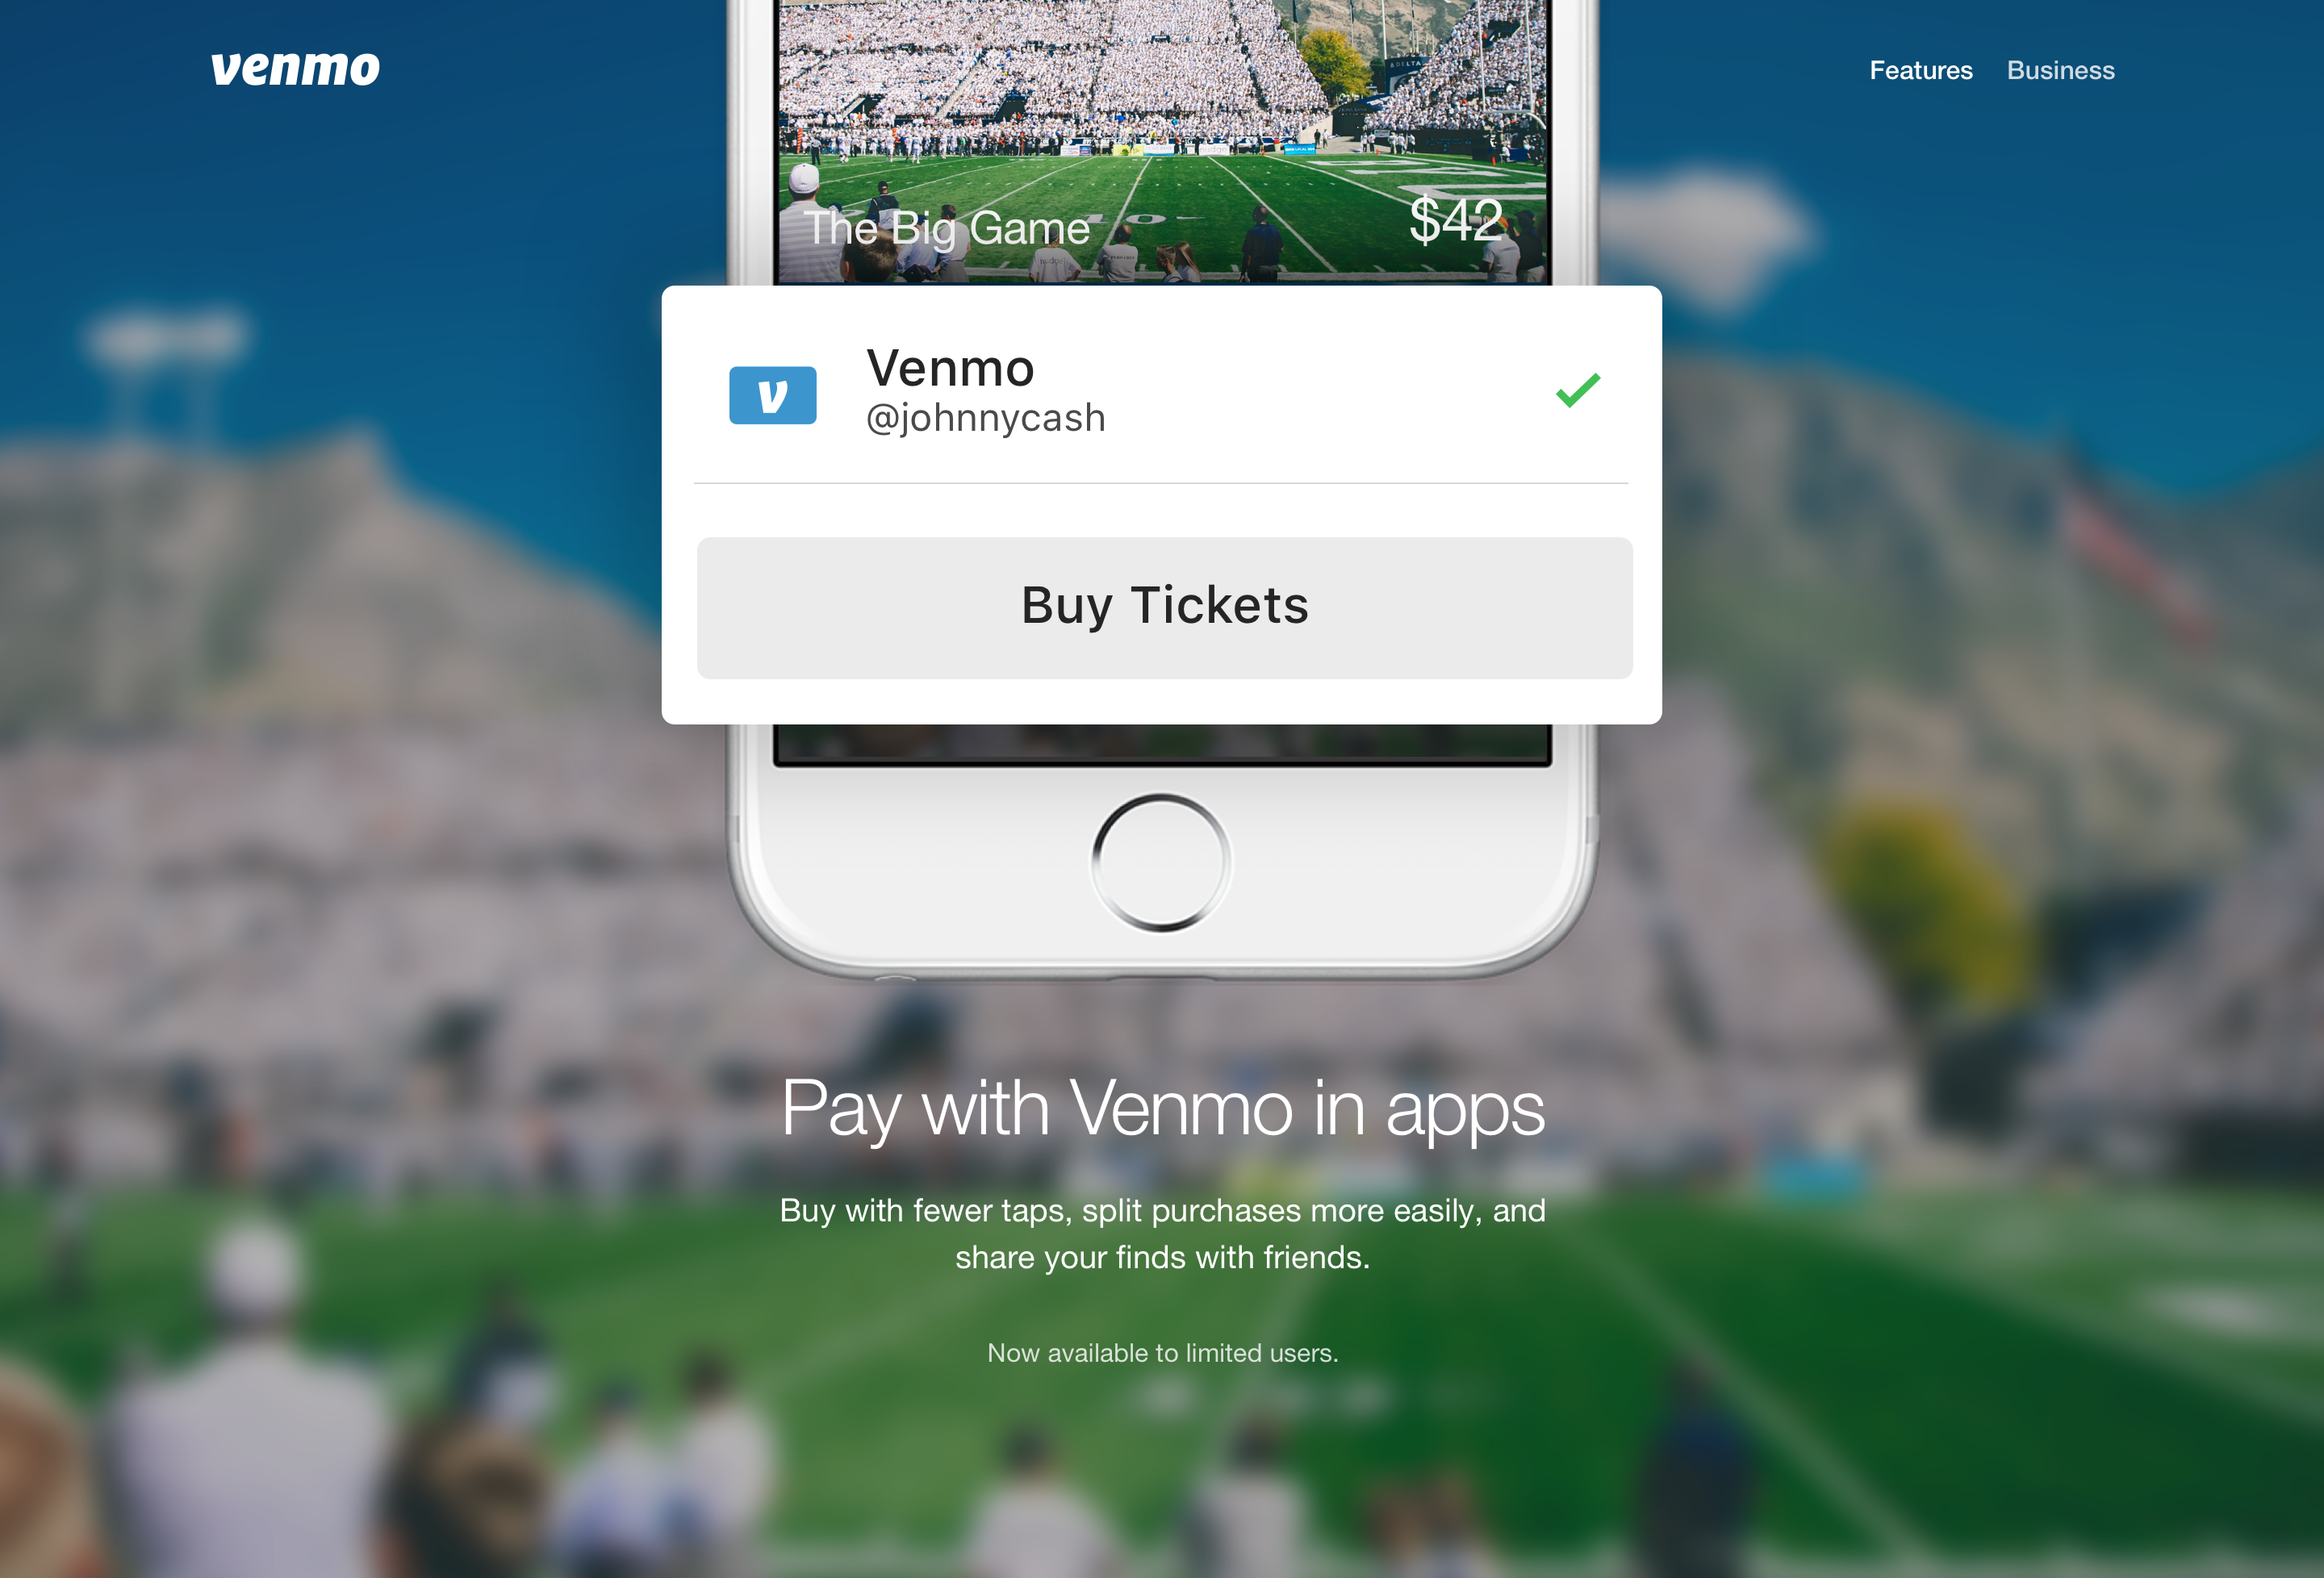The height and width of the screenshot is (1578, 2324).
Task: Click the Now available to limited users text
Action: click(1162, 1352)
